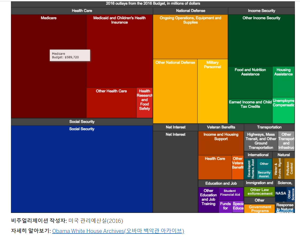Click the Transportation section header

pos(270,127)
